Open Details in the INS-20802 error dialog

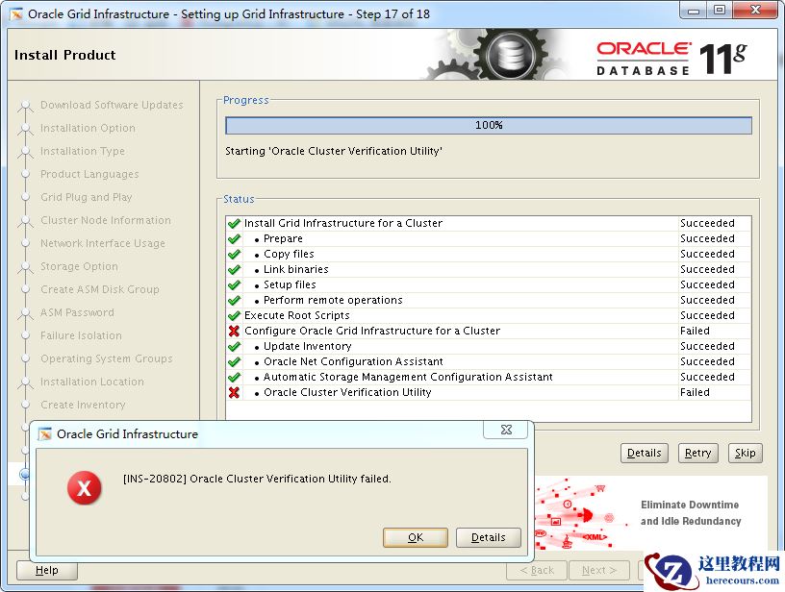click(x=488, y=537)
